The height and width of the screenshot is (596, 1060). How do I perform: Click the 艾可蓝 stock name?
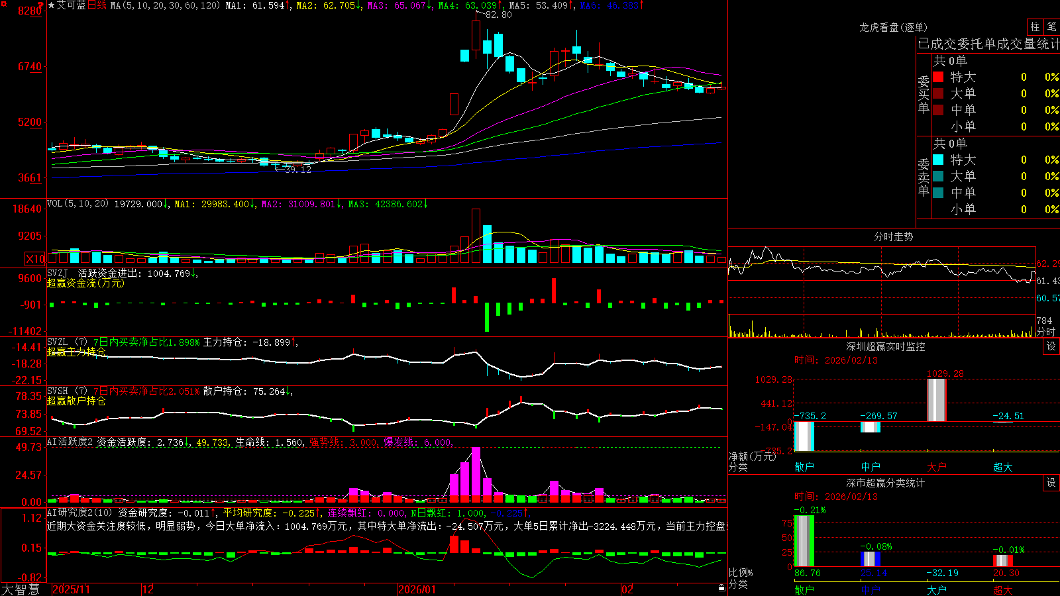pyautogui.click(x=72, y=5)
